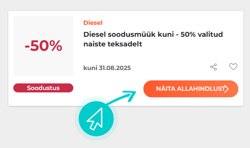Select the red Soodustus badge
Image resolution: width=250 pixels, height=148 pixels.
pyautogui.click(x=43, y=88)
